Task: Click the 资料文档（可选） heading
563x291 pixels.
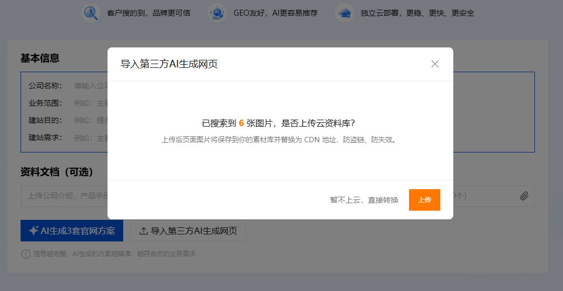Action: [x=57, y=172]
